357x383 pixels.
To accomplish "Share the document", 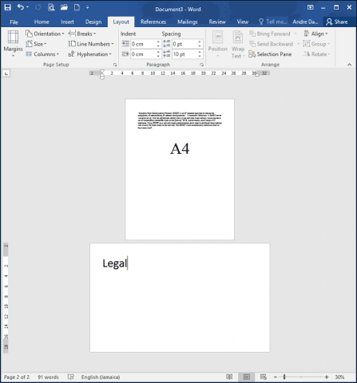I will [x=337, y=22].
